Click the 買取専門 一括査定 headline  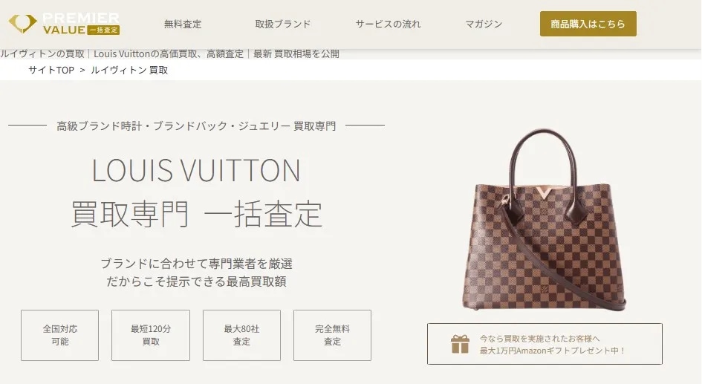pyautogui.click(x=197, y=214)
